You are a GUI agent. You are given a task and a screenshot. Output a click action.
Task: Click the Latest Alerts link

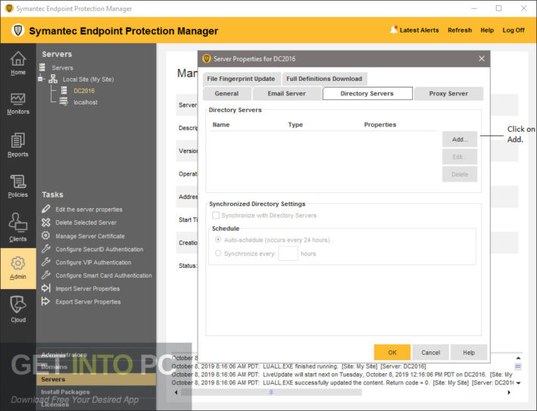419,30
